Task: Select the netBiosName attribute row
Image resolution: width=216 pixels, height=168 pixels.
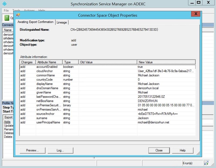Action: (x=107, y=101)
